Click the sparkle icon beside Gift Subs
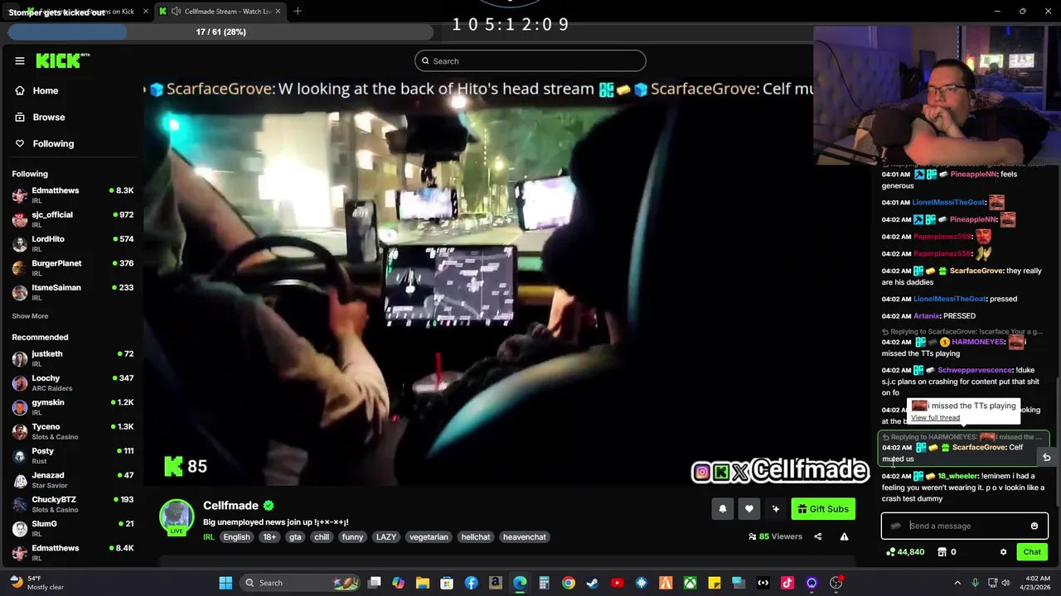Viewport: 1061px width, 596px height. [x=775, y=509]
